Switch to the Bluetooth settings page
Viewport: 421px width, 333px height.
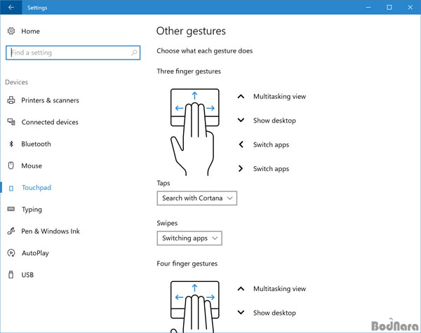(36, 144)
